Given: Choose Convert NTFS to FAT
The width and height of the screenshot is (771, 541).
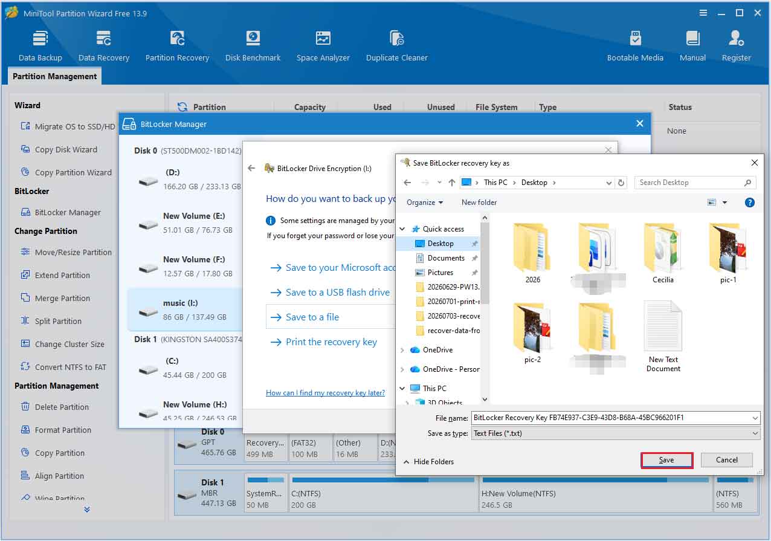Looking at the screenshot, I should [x=63, y=367].
